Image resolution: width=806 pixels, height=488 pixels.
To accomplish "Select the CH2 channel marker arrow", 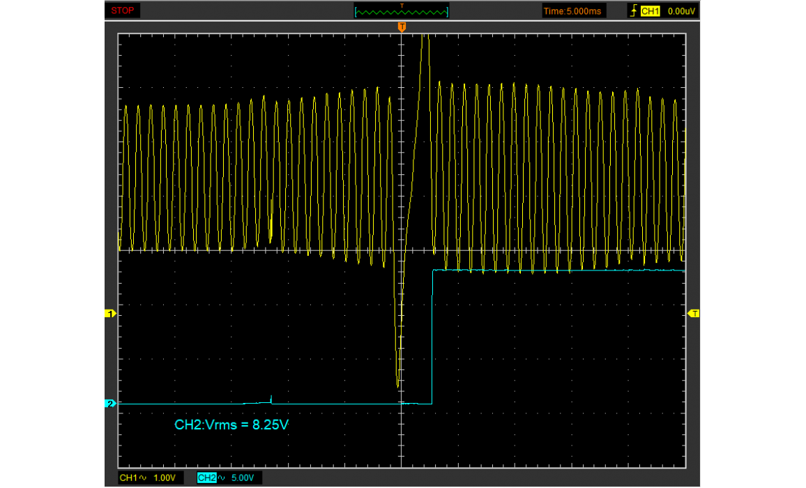I will (111, 402).
